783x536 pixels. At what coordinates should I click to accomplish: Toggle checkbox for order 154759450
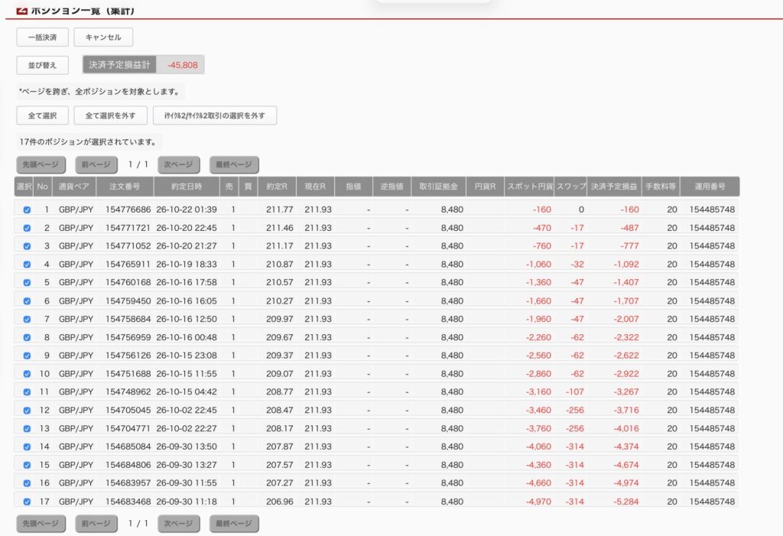tap(27, 301)
